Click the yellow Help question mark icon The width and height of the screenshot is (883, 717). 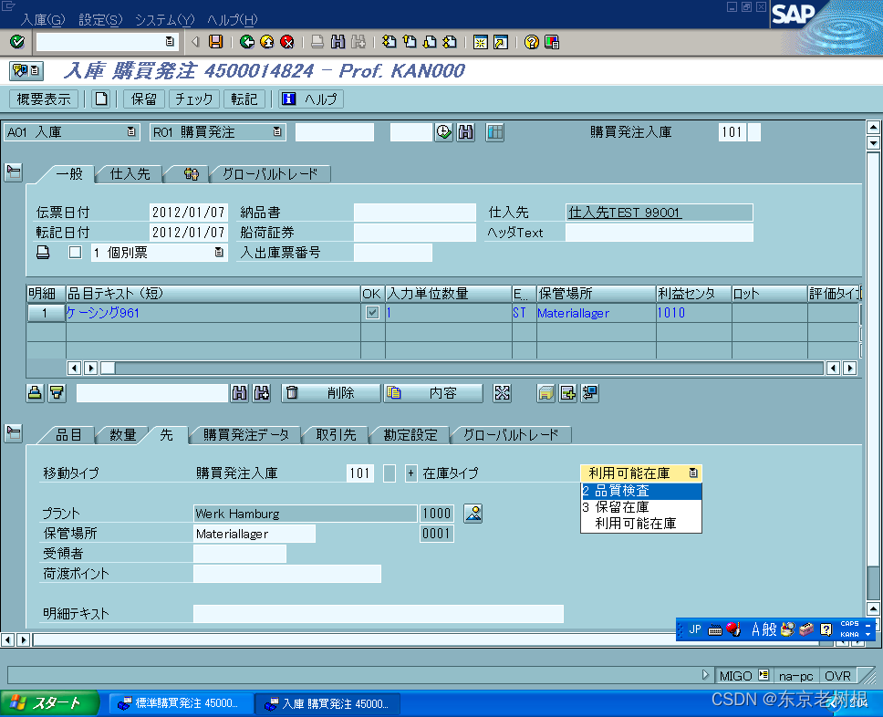[x=531, y=42]
